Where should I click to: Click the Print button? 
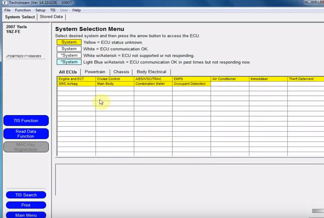pos(26,205)
